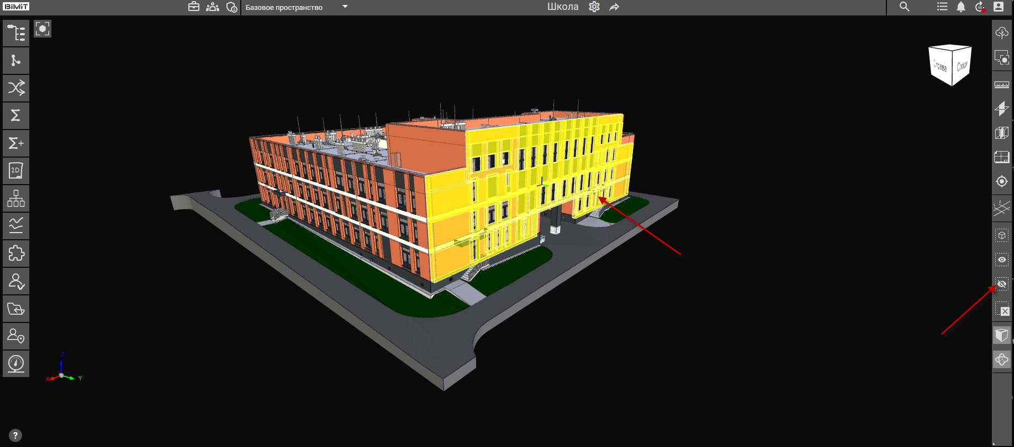The image size is (1014, 447).
Task: Show only selected elements with eye icon
Action: click(x=1001, y=260)
